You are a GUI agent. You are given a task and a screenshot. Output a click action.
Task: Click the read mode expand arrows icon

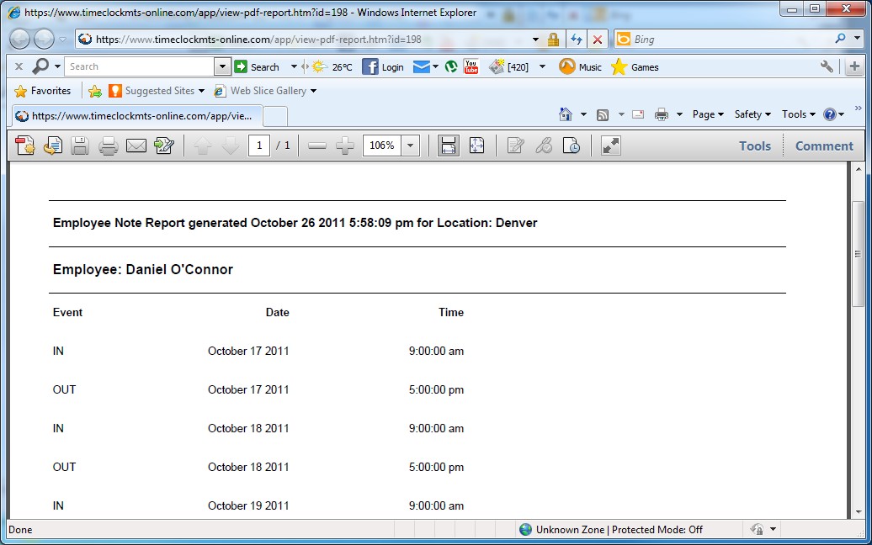tap(611, 146)
